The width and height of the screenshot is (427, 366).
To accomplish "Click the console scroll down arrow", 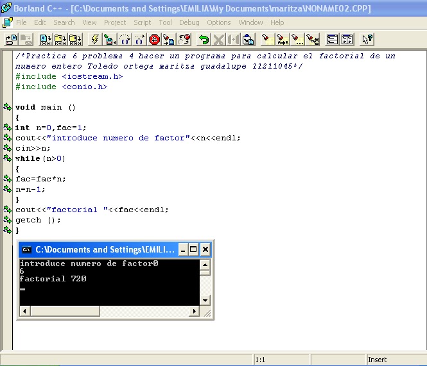I will coord(205,301).
